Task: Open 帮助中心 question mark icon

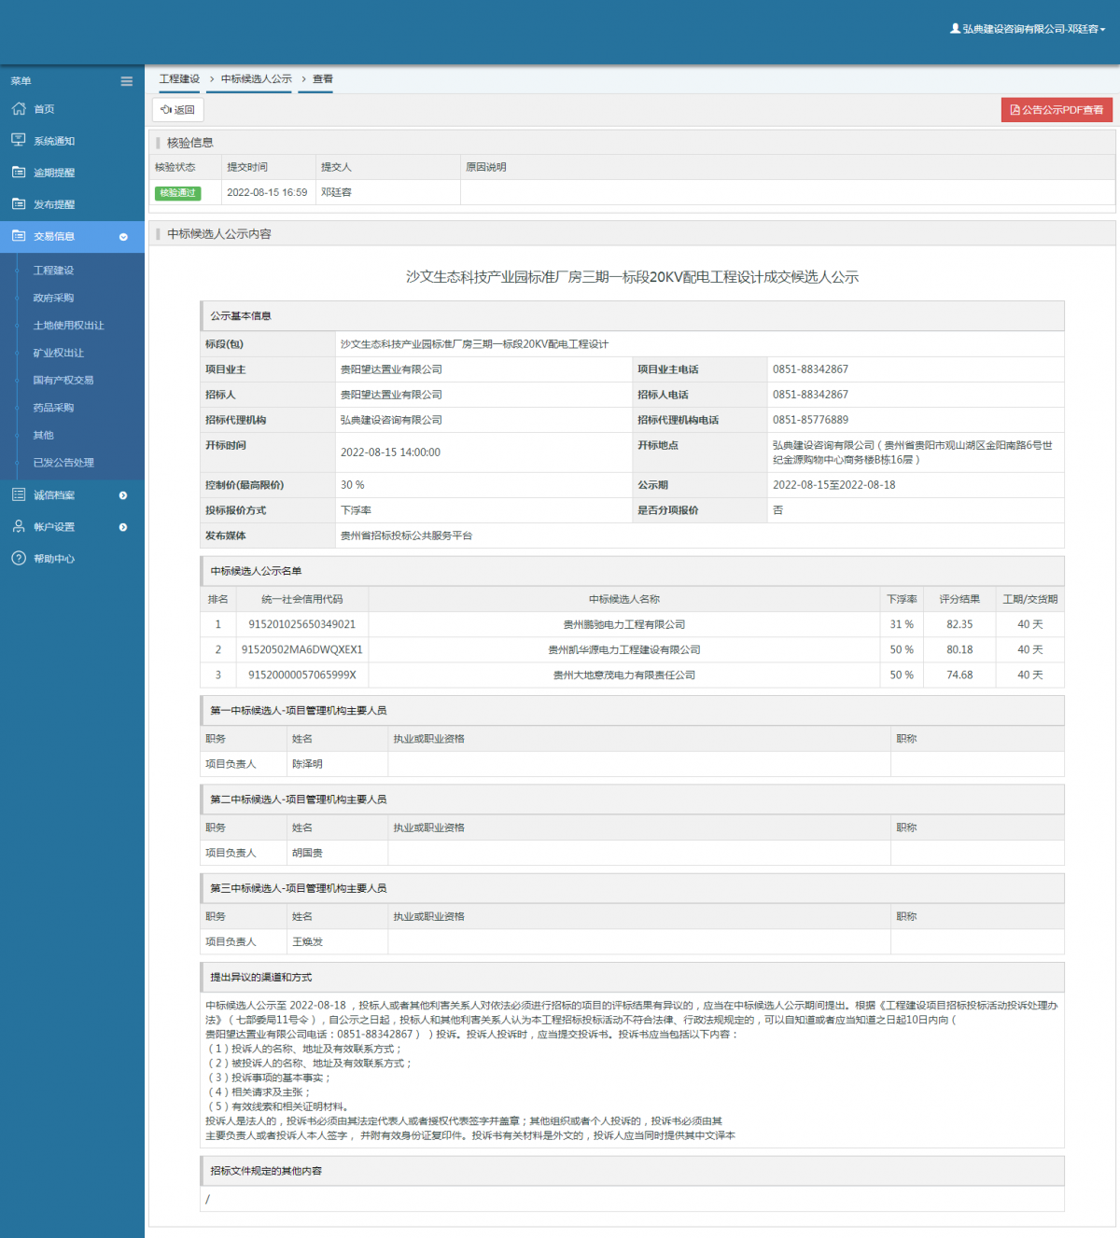Action: point(19,558)
